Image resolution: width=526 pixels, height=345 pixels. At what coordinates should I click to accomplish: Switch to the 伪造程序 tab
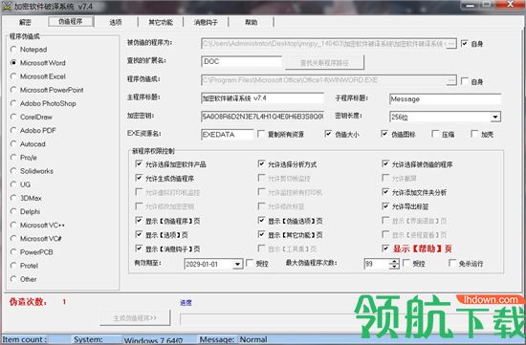click(x=71, y=22)
